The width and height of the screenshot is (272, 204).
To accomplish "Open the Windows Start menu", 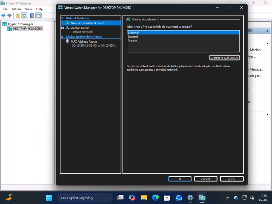I will (49, 198).
